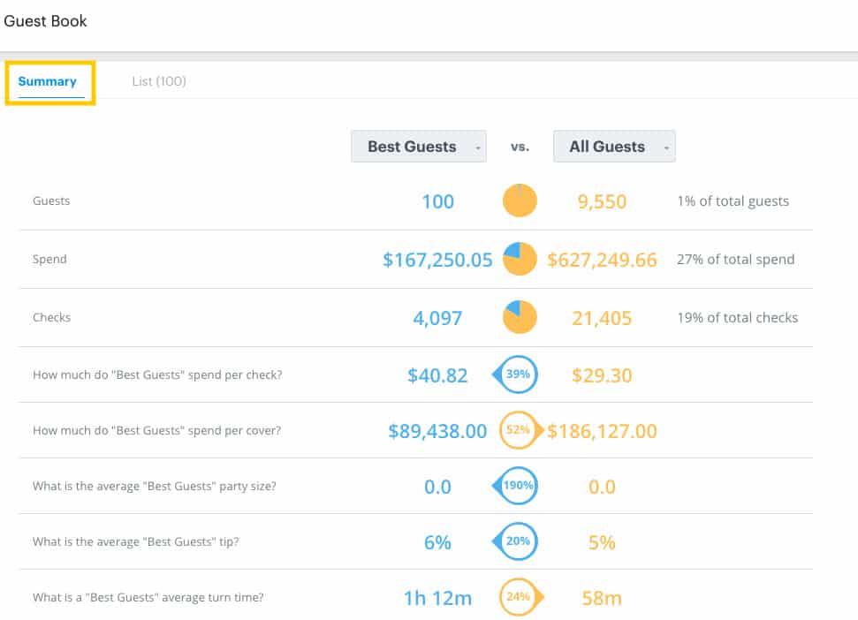Click the 20% average tip badge

pyautogui.click(x=515, y=541)
